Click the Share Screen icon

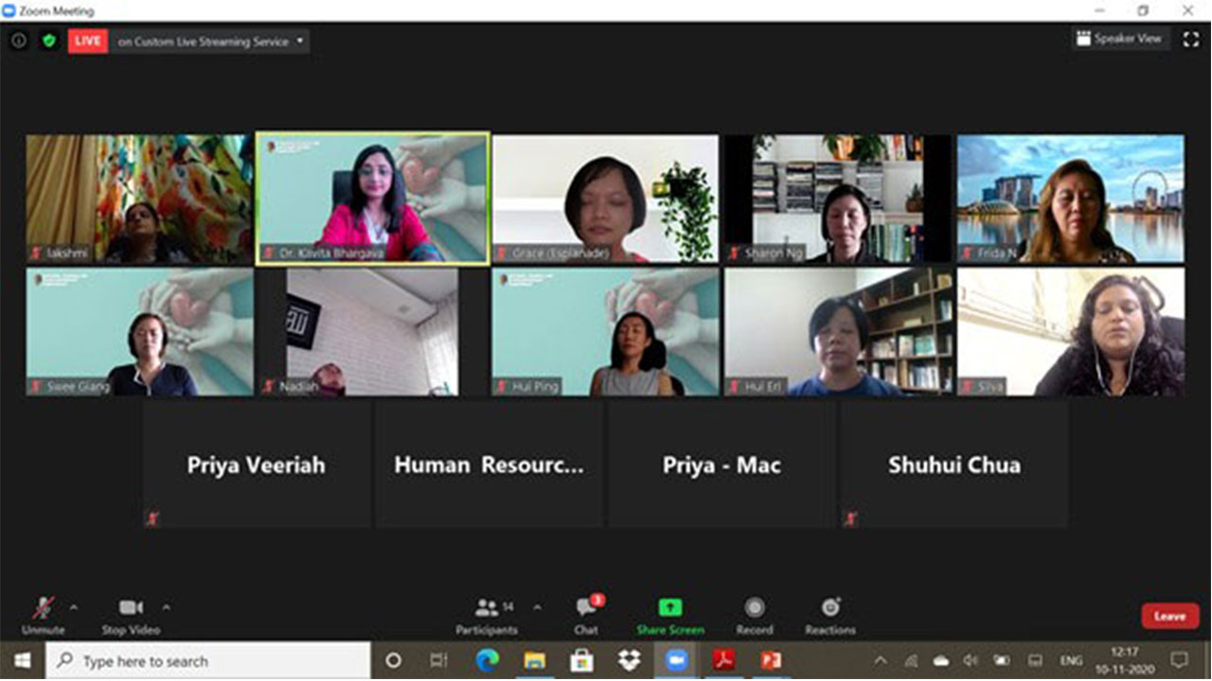point(669,608)
